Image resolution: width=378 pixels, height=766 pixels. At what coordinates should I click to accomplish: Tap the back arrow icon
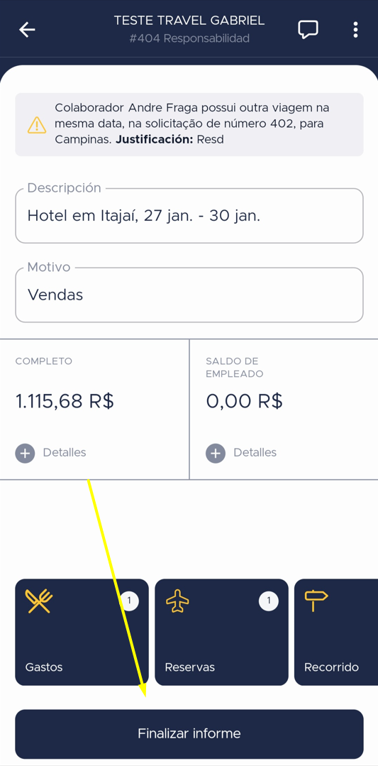click(x=28, y=30)
